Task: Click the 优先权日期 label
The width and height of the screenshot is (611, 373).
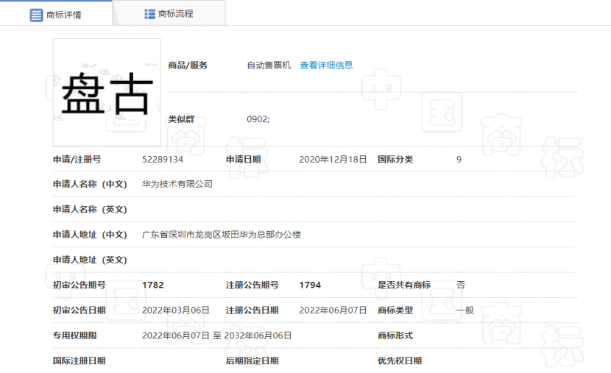Action: coord(400,361)
